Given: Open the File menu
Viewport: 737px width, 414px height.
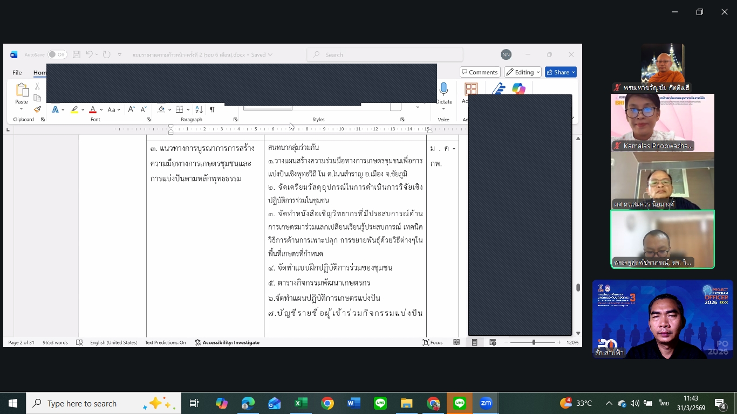Looking at the screenshot, I should (17, 72).
